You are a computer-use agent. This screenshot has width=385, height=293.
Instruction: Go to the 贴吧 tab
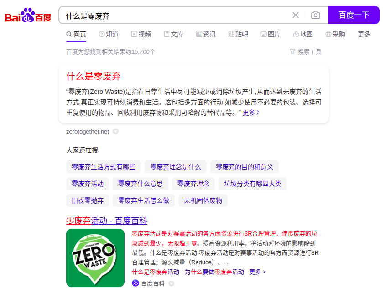238,34
